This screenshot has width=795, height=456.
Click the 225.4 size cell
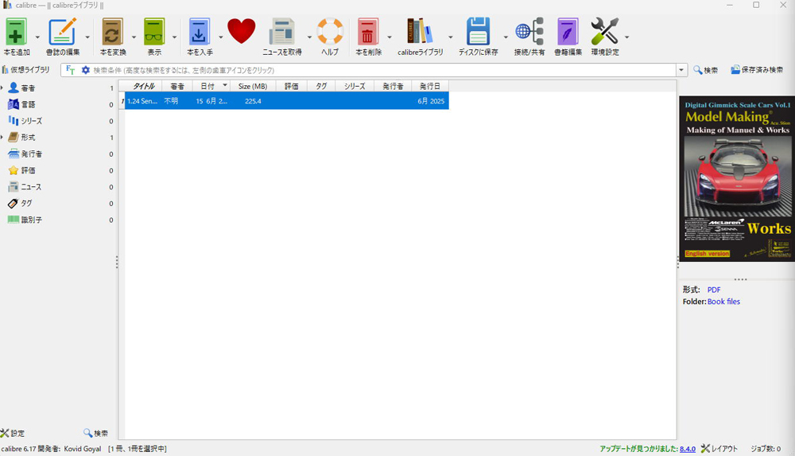click(x=253, y=101)
